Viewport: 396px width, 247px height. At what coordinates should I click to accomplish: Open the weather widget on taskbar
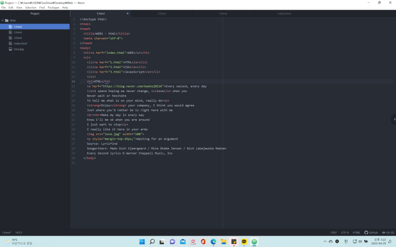(18, 241)
